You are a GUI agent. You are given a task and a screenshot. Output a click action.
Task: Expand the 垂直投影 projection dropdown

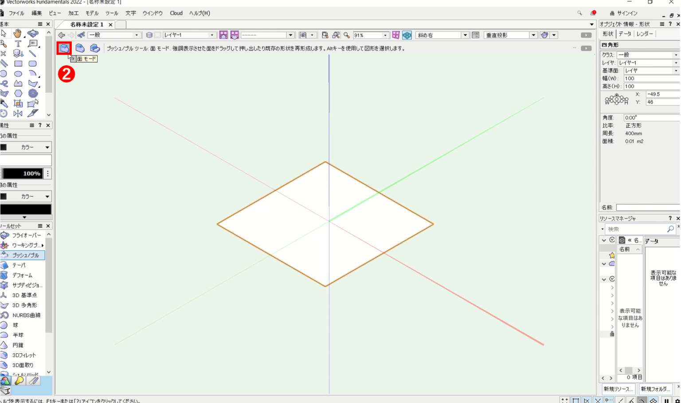point(510,35)
